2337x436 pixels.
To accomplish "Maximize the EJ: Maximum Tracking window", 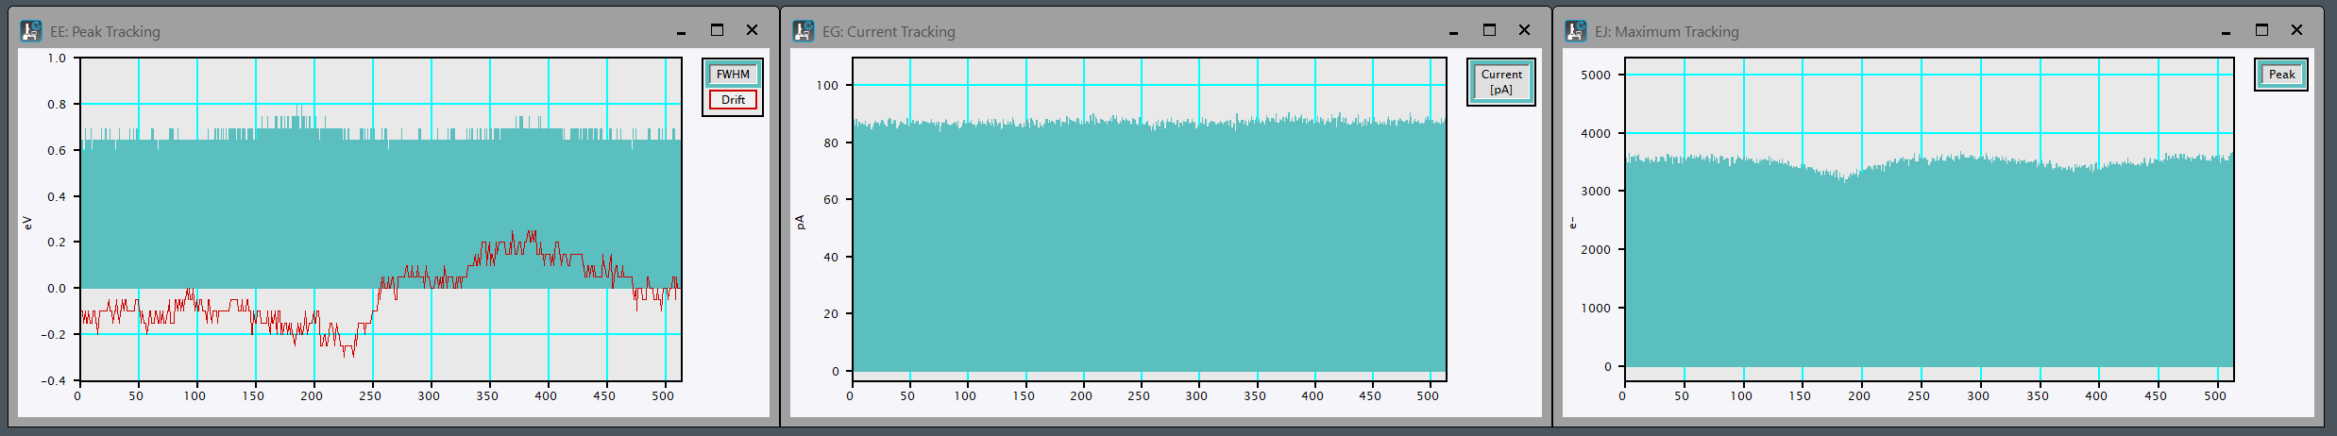I will point(2261,30).
